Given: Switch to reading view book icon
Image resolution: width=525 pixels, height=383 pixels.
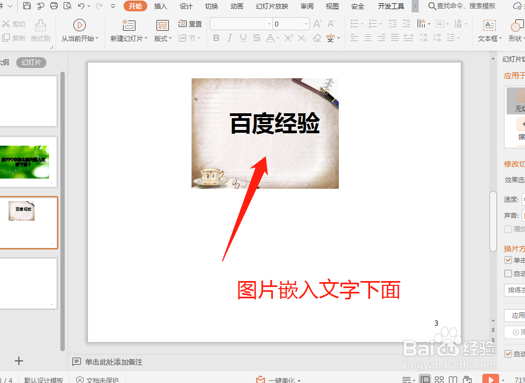Looking at the screenshot, I should point(453,380).
